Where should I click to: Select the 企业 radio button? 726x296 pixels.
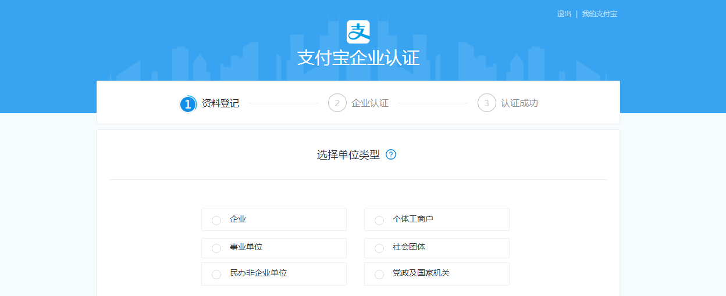pyautogui.click(x=216, y=220)
